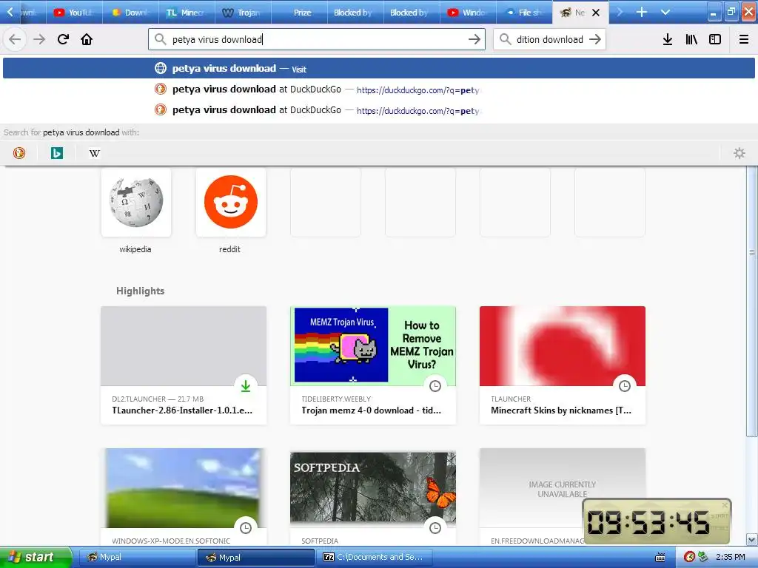758x568 pixels.
Task: Toggle the sidebar view
Action: point(715,40)
